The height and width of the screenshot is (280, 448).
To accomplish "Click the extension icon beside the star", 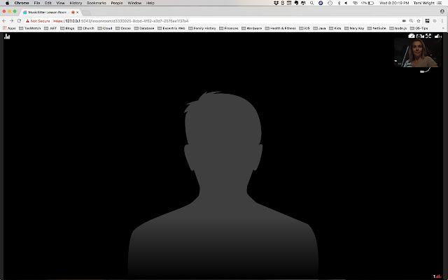I will click(428, 21).
